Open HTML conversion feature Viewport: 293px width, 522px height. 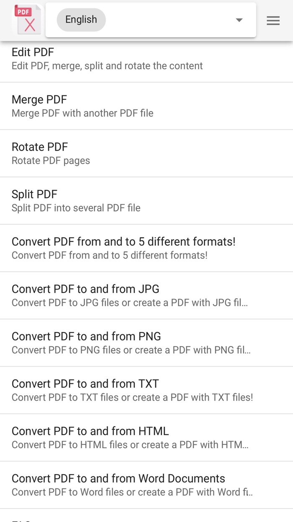[x=90, y=431]
